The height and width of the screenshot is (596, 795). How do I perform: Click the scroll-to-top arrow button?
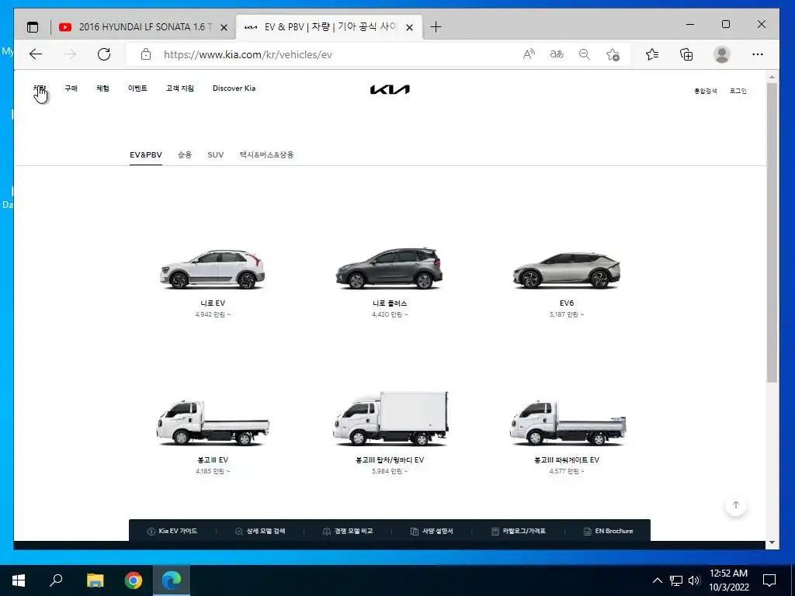[736, 504]
